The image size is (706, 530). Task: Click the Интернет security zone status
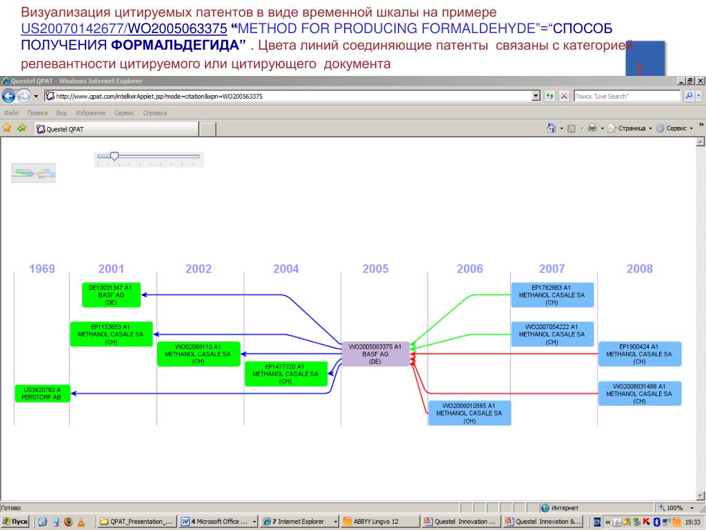point(560,508)
